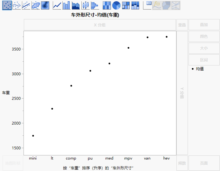Click the Y axis label 车重
220x171 pixels.
(x=6, y=93)
